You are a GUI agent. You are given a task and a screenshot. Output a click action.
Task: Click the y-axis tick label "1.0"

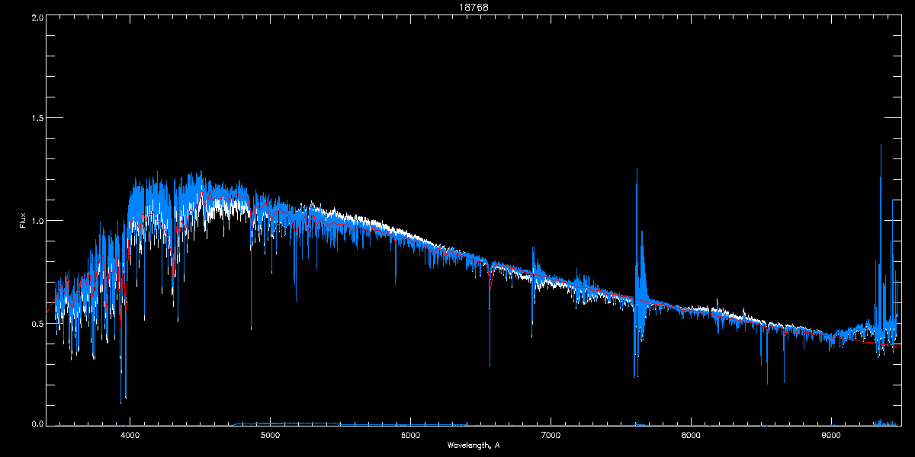click(37, 221)
